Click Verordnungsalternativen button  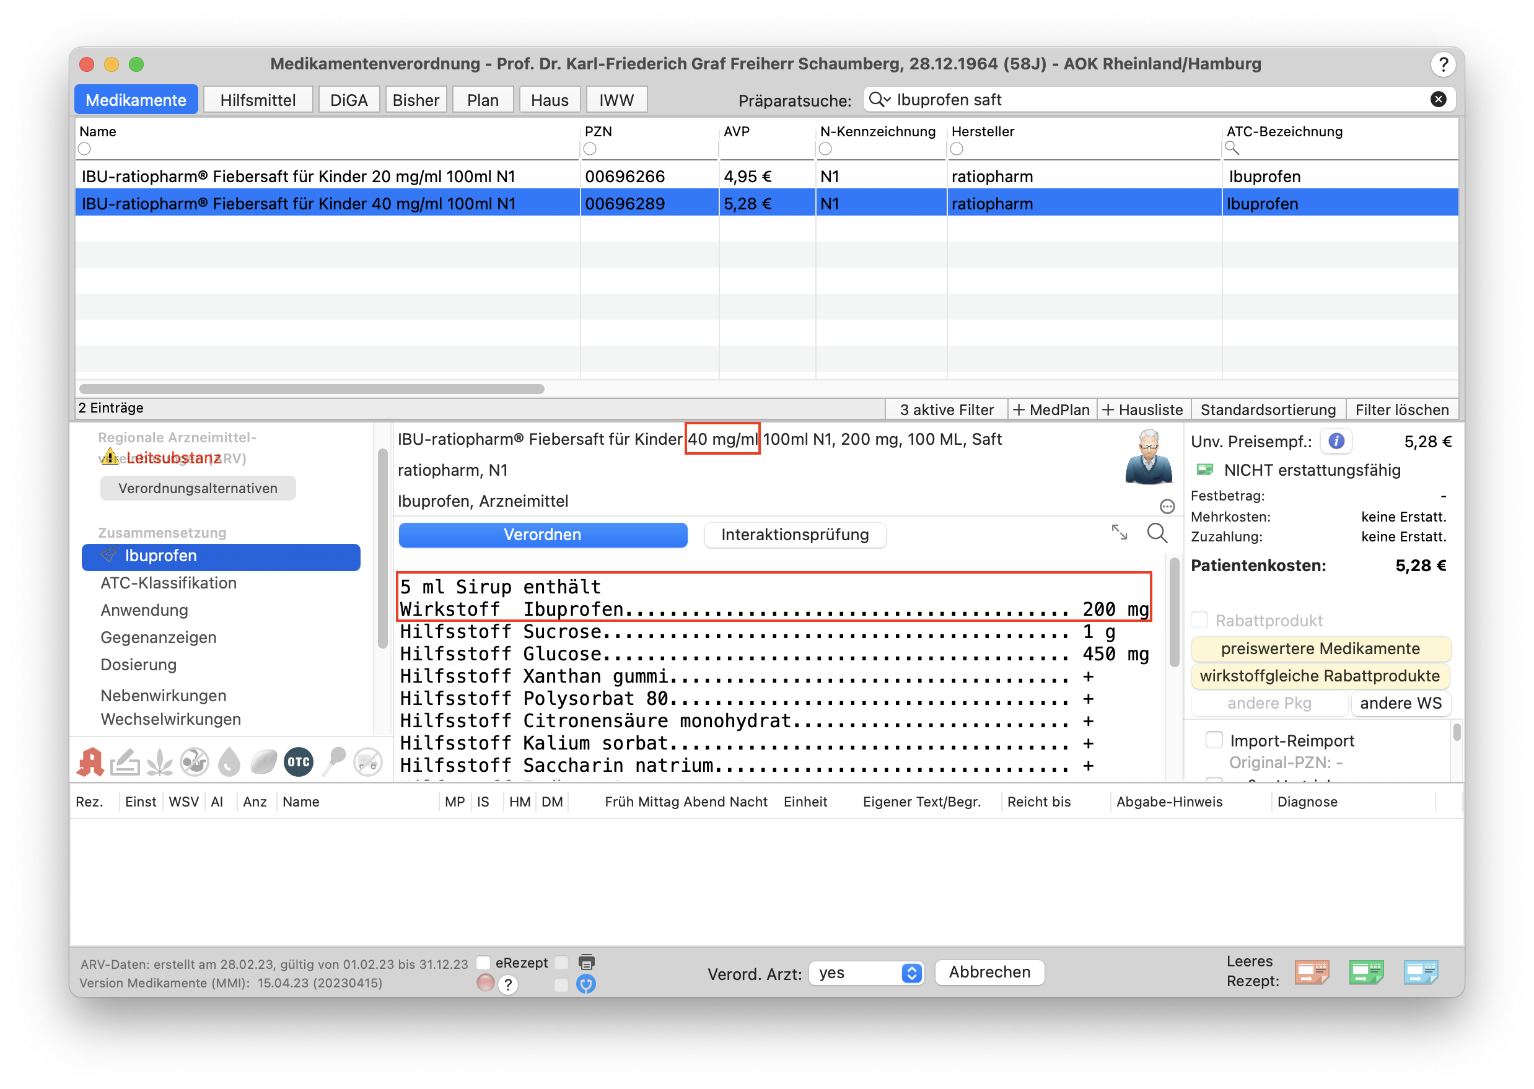[198, 488]
